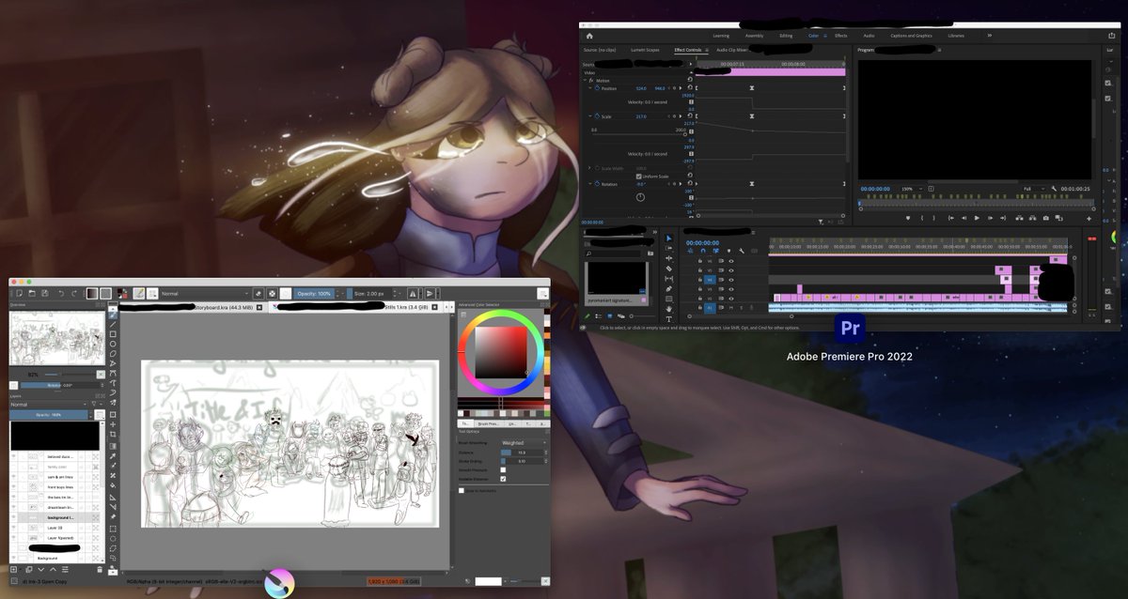The width and height of the screenshot is (1128, 599).
Task: Open Premiere Home screen icon
Action: pyautogui.click(x=589, y=36)
